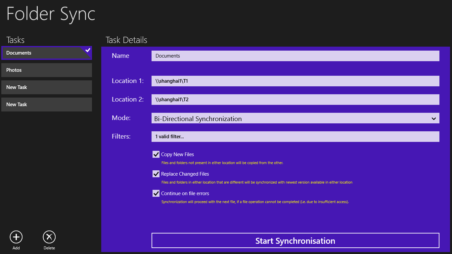Click the Start Synchronisation button
The image size is (452, 254).
click(295, 240)
